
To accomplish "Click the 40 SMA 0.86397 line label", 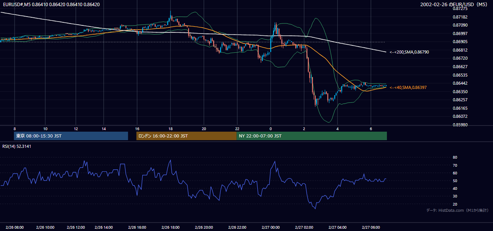I will tap(408, 88).
